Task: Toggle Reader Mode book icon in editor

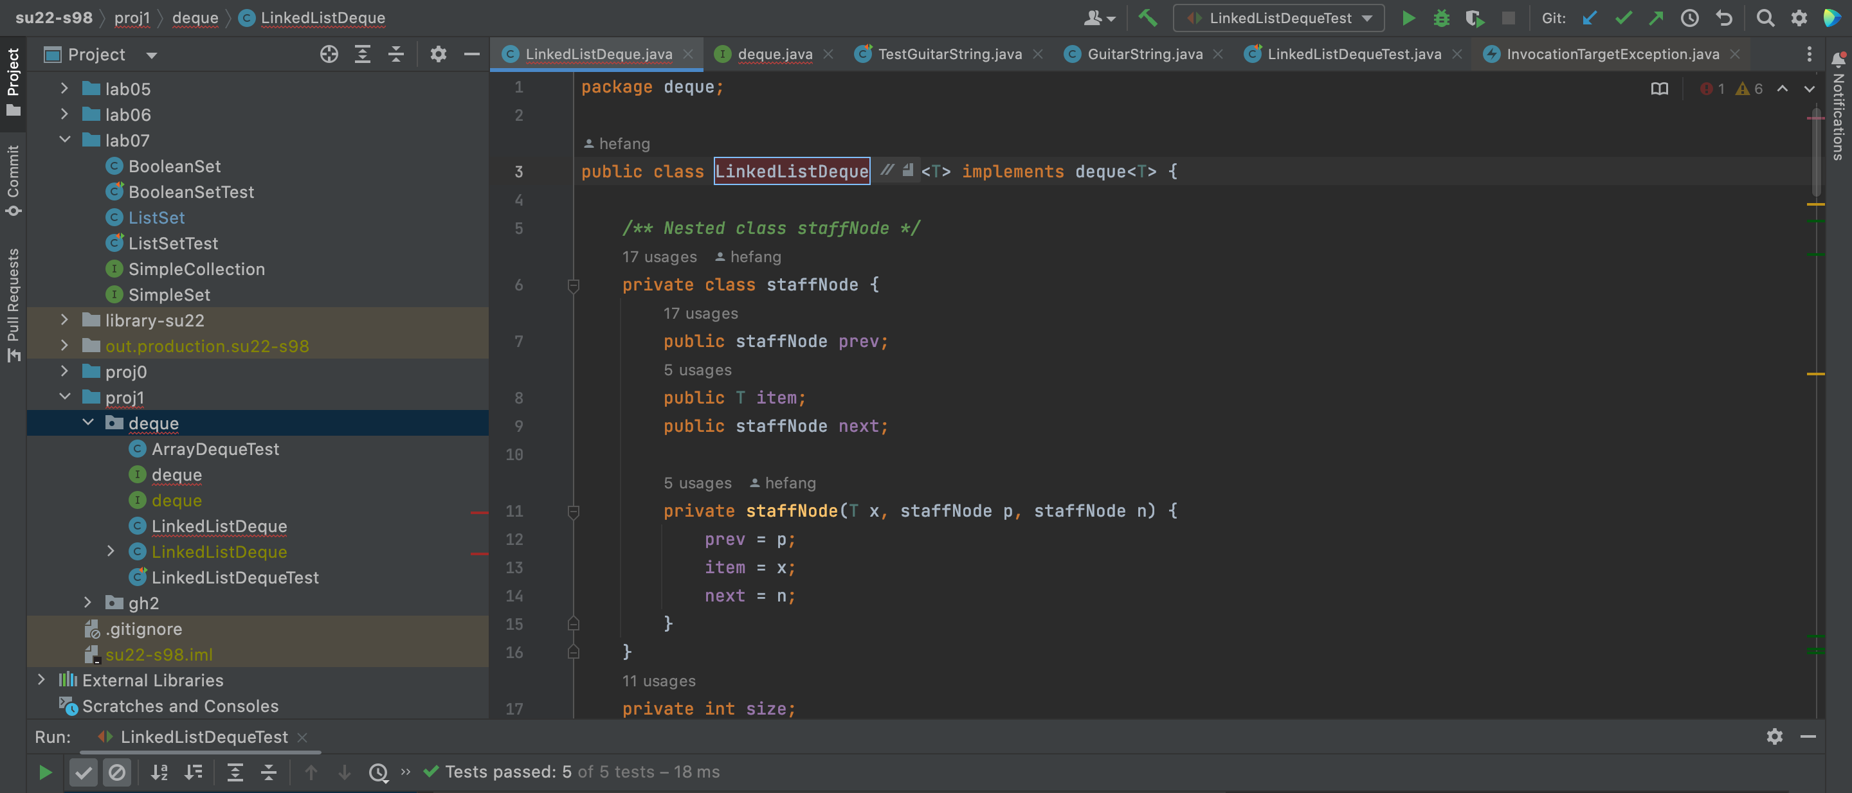Action: pyautogui.click(x=1659, y=89)
